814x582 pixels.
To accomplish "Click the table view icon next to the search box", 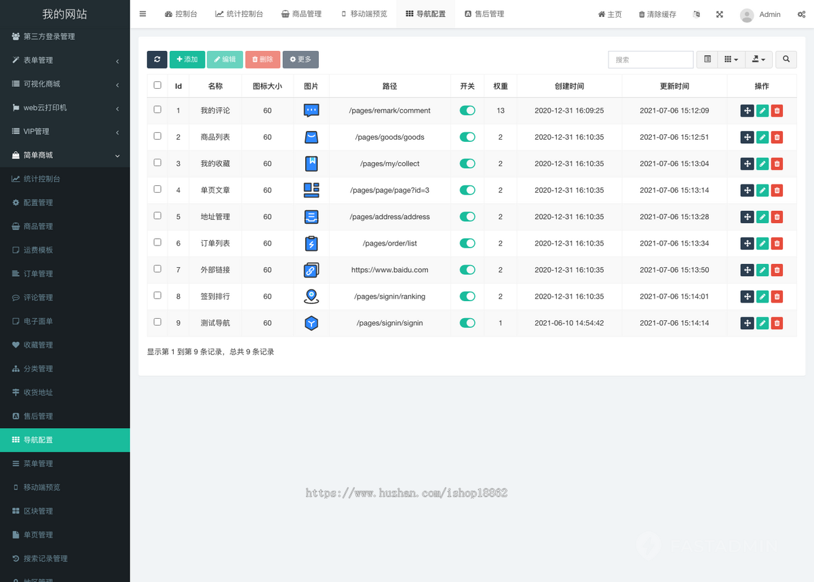I will click(707, 59).
